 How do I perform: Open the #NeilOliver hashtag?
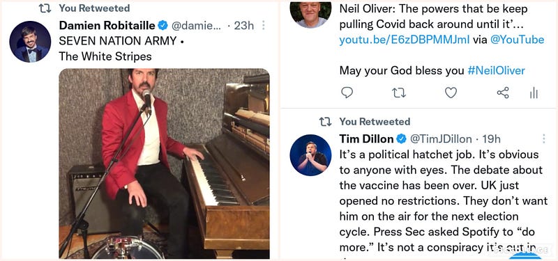(496, 71)
